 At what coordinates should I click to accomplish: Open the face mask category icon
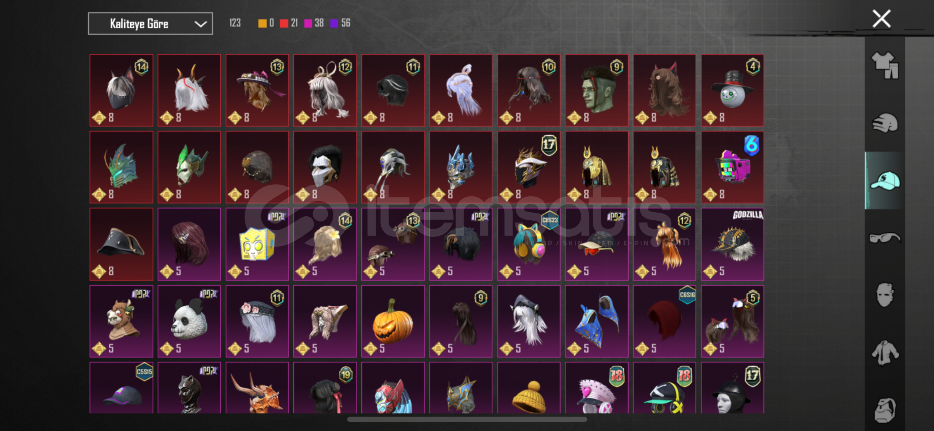(885, 295)
